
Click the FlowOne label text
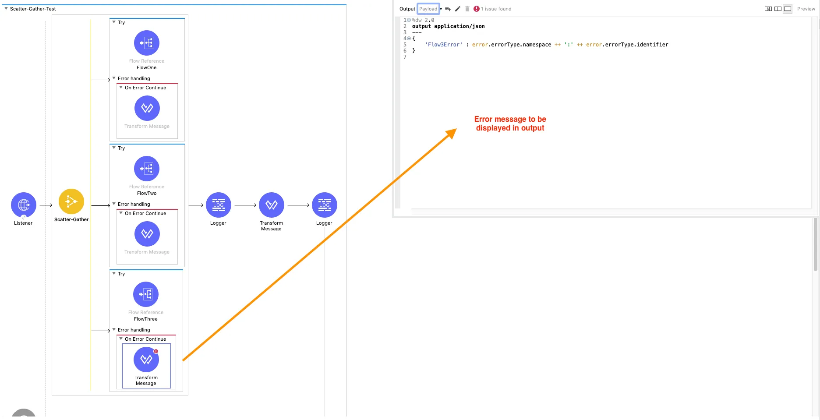tap(146, 67)
